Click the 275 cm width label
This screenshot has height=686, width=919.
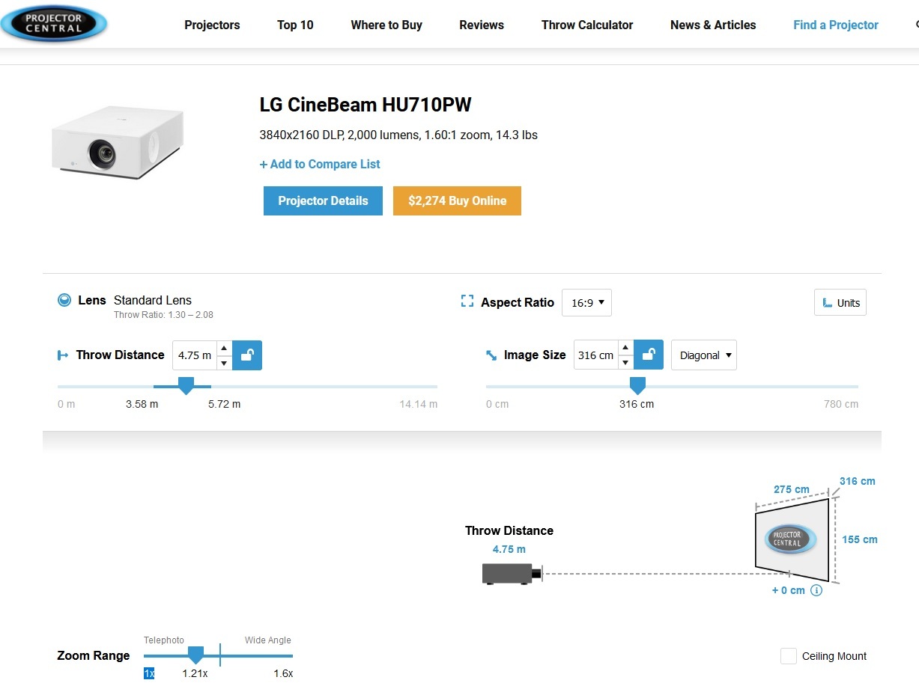792,489
